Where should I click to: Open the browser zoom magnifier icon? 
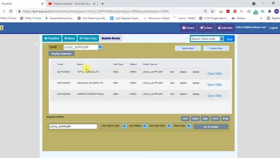click(x=205, y=11)
